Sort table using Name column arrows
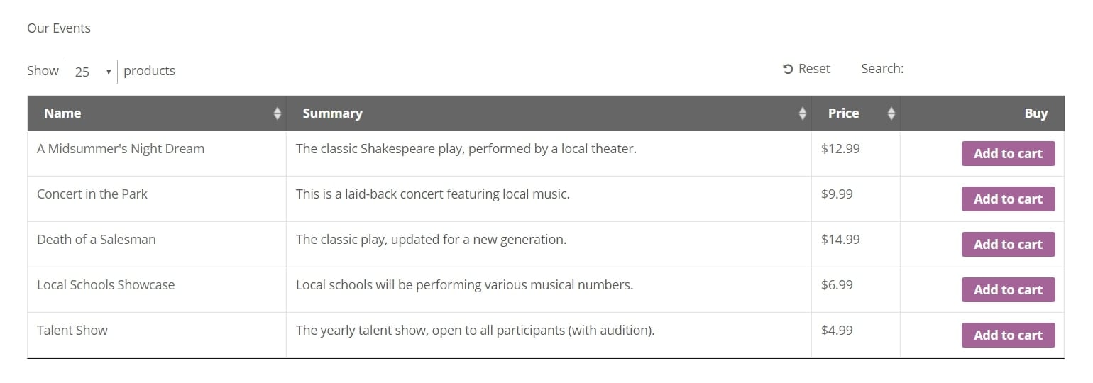The width and height of the screenshot is (1093, 383). click(278, 113)
